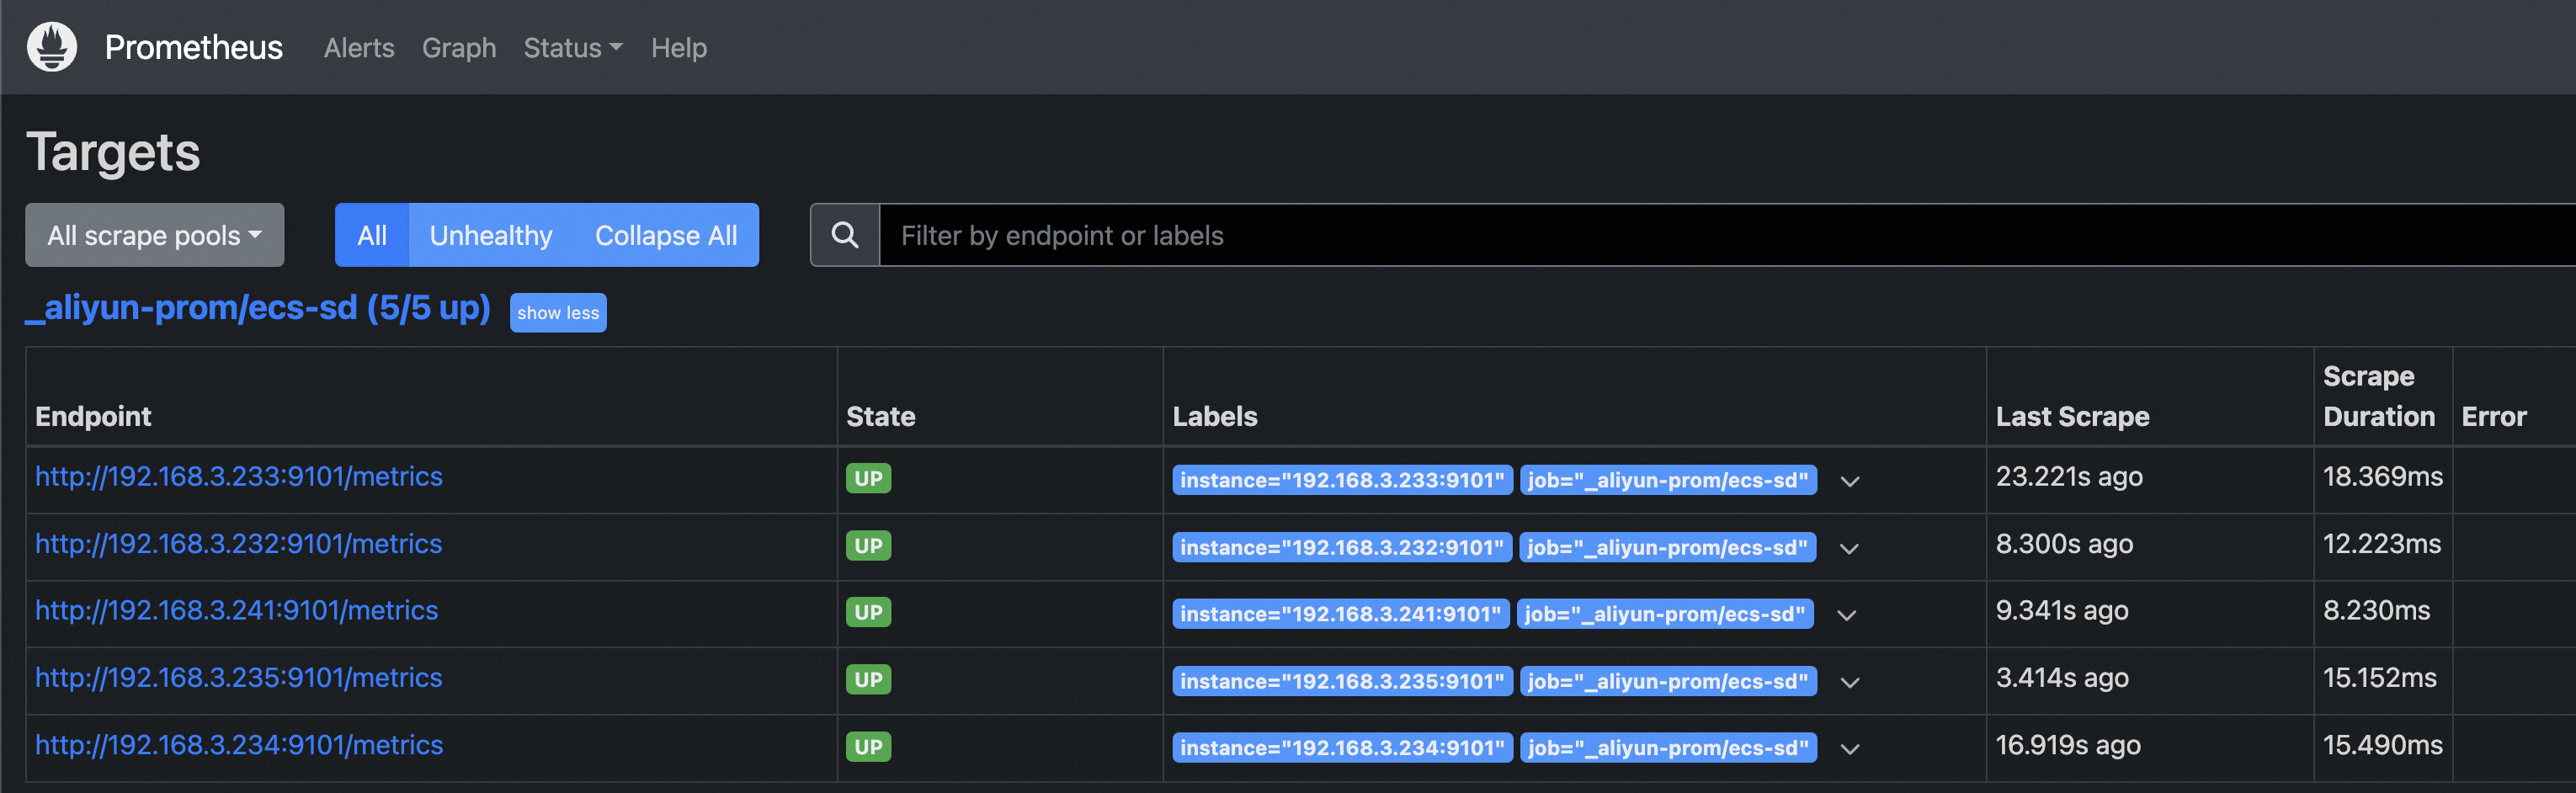Show only Unhealthy targets
This screenshot has height=793, width=2576.
[491, 235]
